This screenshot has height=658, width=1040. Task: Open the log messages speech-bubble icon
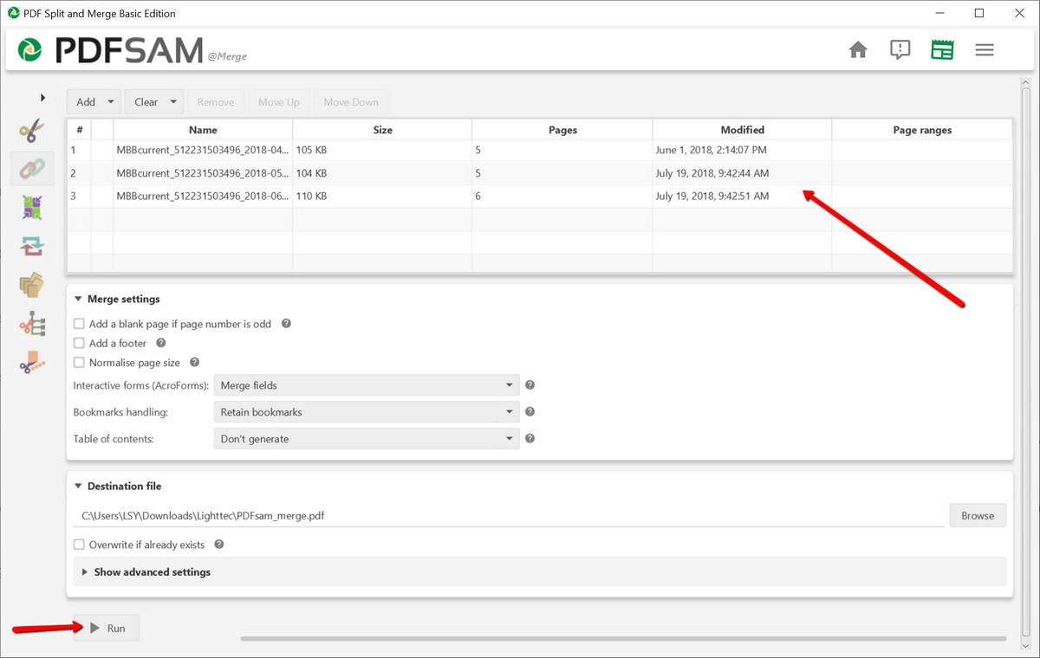tap(900, 50)
